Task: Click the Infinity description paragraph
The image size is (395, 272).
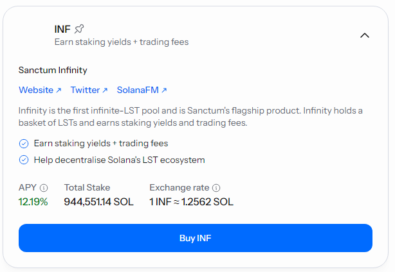Action: tap(190, 117)
